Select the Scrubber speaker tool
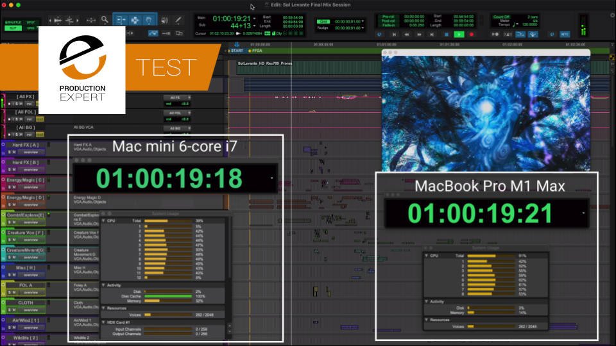The image size is (616, 346). (165, 20)
